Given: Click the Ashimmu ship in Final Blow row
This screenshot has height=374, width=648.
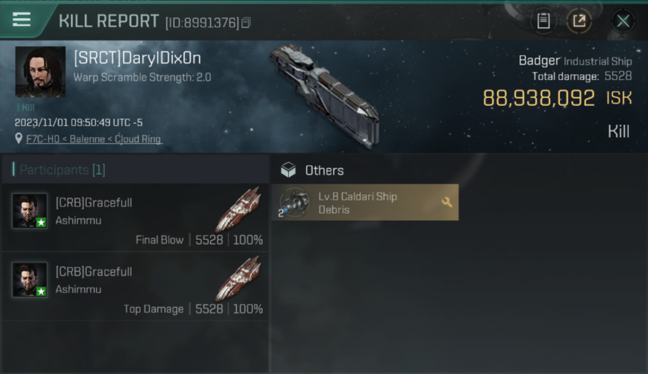Looking at the screenshot, I should [x=238, y=209].
